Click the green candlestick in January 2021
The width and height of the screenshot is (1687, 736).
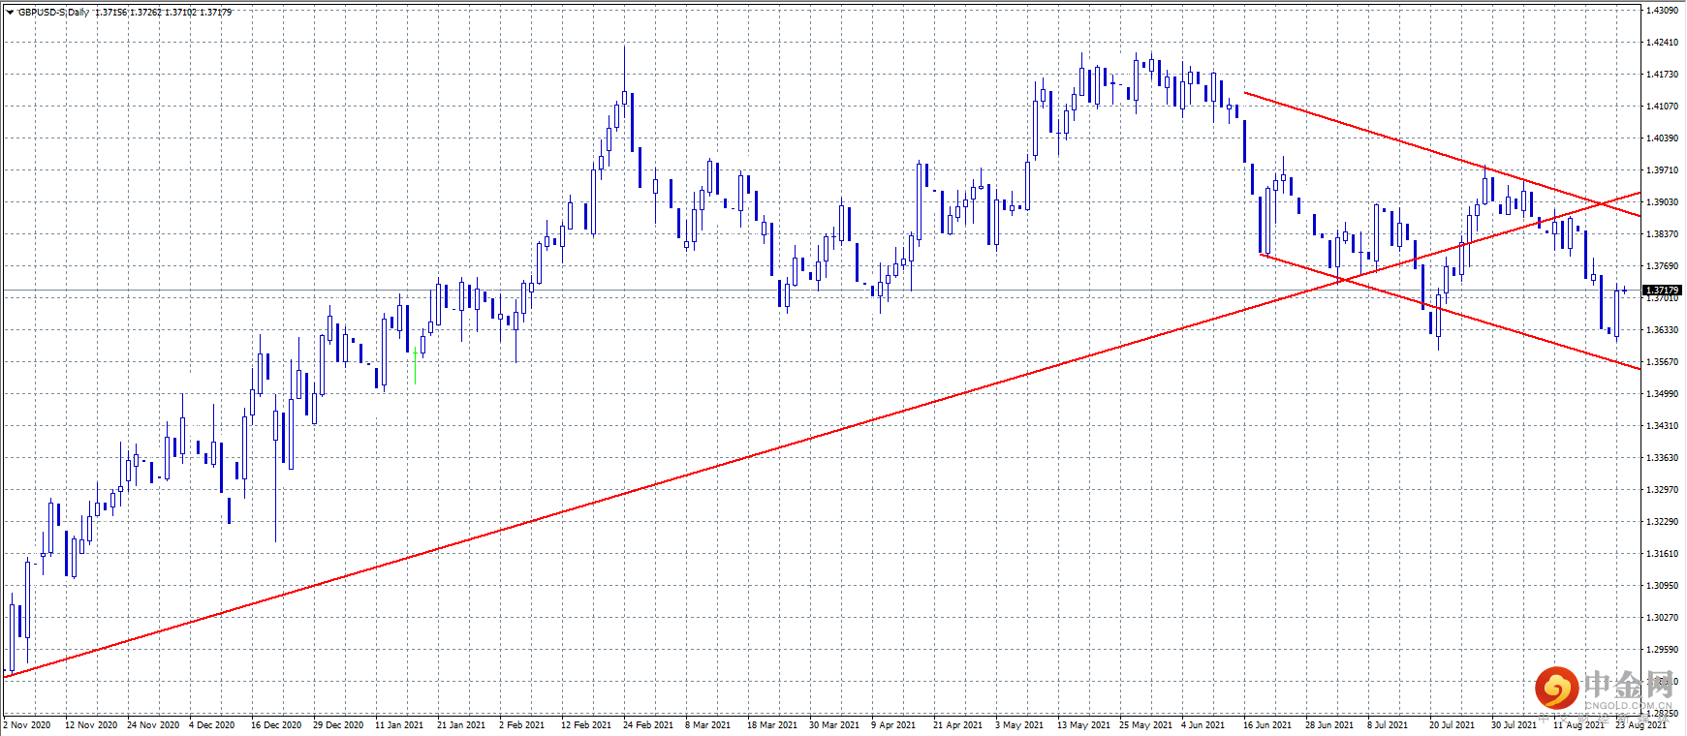coord(415,365)
